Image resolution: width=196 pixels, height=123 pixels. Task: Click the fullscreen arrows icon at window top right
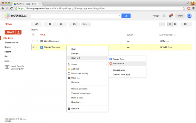[188, 3]
